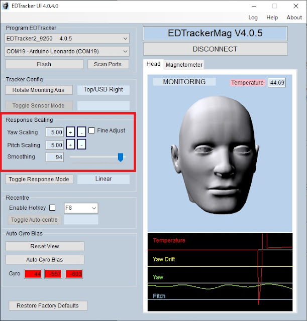Click the Rotate Mounting Axis button
Viewport: 307px width, 321px height.
tap(39, 90)
